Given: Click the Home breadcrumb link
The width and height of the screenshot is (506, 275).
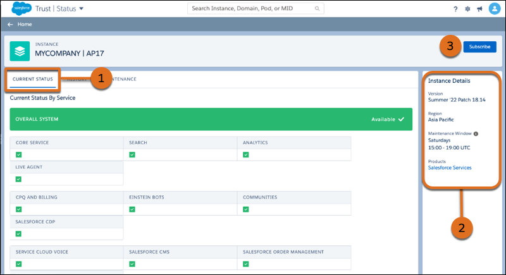Looking at the screenshot, I should (25, 24).
